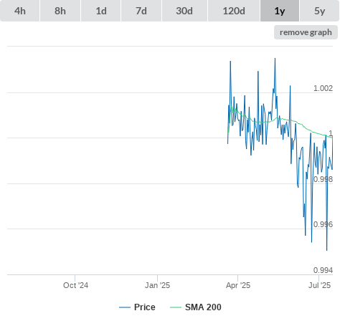Switch chart to 120d range
Image resolution: width=340 pixels, height=326 pixels.
234,11
